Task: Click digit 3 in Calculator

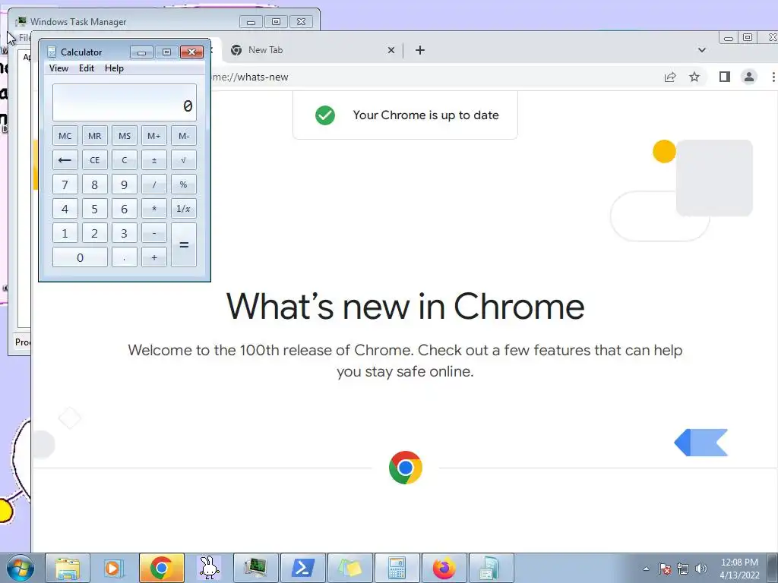Action: click(x=124, y=233)
